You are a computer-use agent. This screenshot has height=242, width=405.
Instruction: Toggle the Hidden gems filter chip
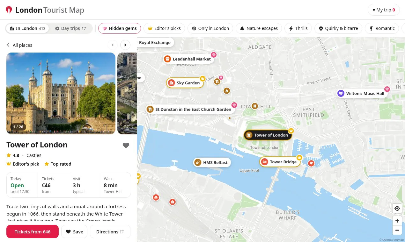click(x=120, y=28)
